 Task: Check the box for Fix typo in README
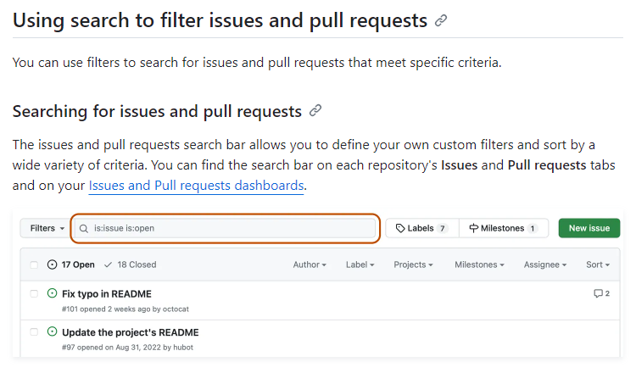click(x=34, y=293)
